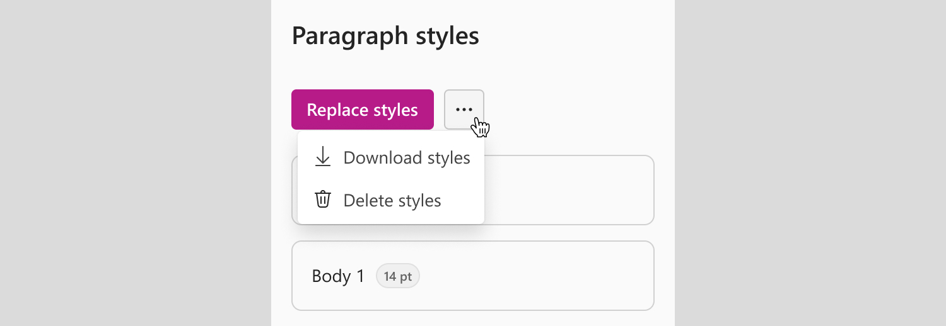
Task: Select the partially hidden card above Body 1
Action: coord(569,190)
